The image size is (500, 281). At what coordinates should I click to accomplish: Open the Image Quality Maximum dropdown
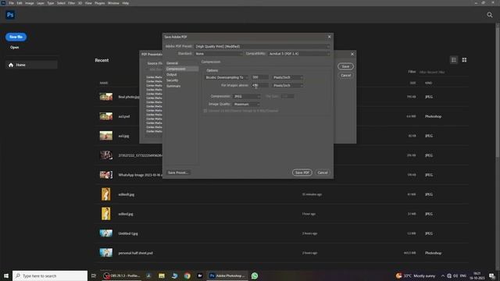[x=246, y=104]
